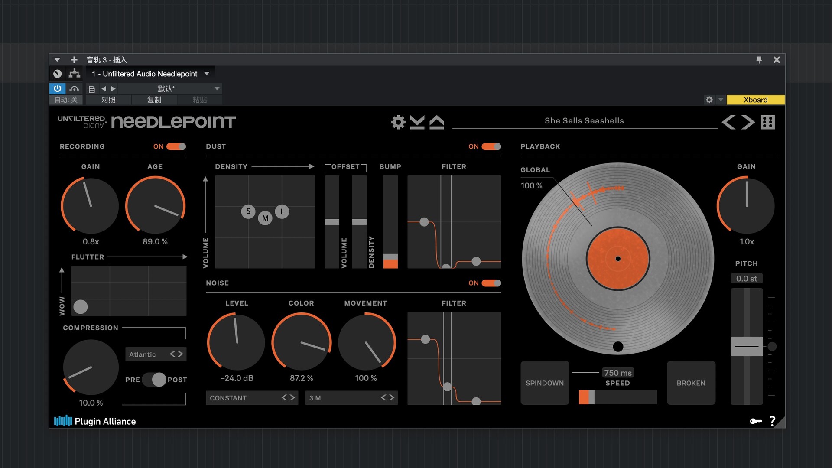Click the PITCH fader handle
The image size is (832, 468).
coord(747,346)
